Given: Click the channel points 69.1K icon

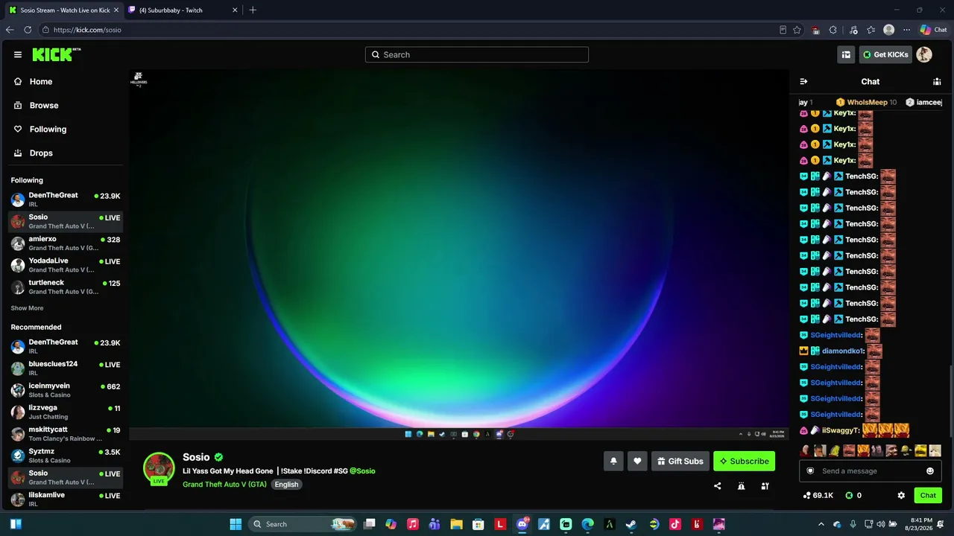Looking at the screenshot, I should point(806,495).
